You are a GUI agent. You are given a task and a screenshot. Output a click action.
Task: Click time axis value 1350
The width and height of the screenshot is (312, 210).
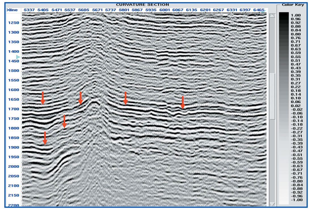tap(14, 42)
